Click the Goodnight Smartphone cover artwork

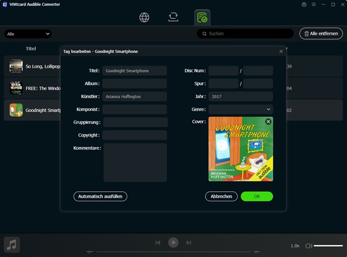241,149
